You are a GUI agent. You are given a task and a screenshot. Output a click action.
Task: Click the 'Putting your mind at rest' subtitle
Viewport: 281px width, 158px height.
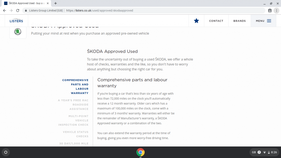click(x=90, y=33)
